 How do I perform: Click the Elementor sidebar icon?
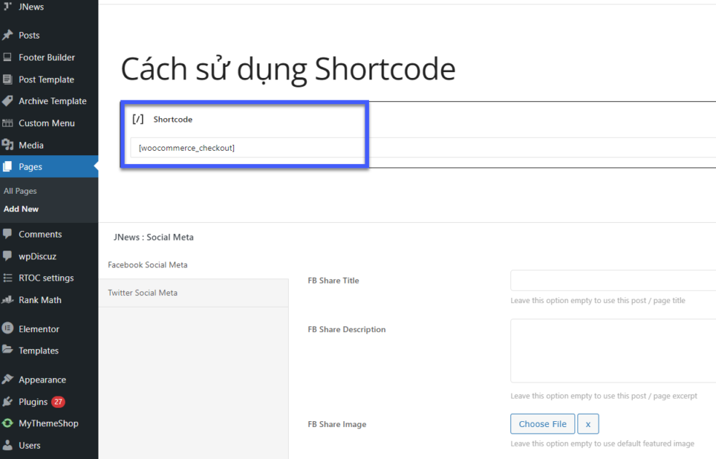click(x=9, y=329)
